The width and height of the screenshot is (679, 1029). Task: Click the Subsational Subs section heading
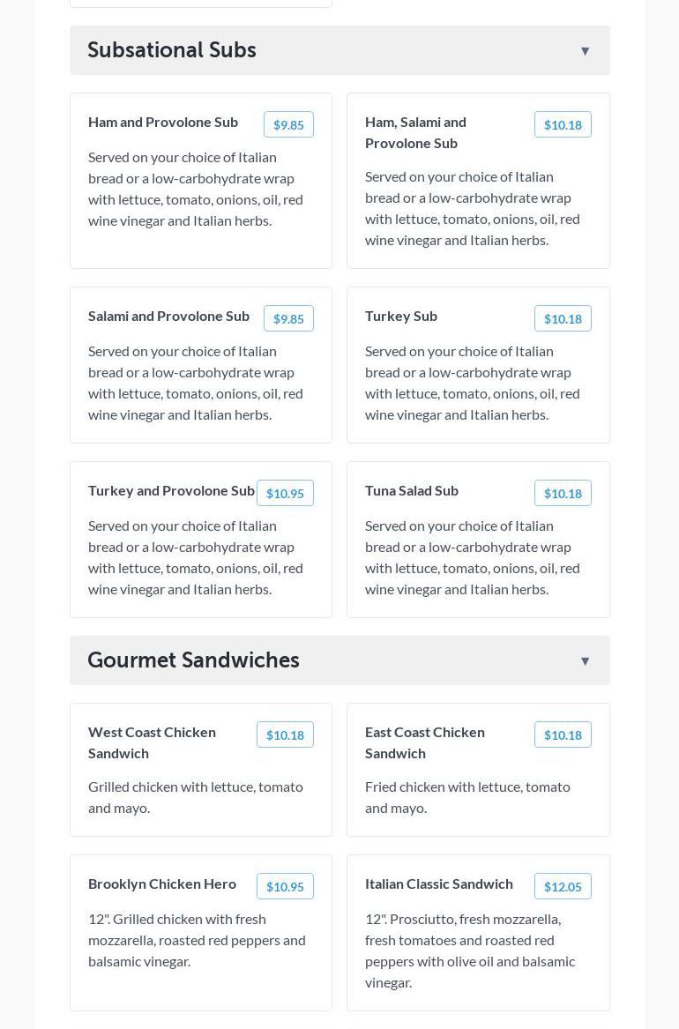point(172,50)
